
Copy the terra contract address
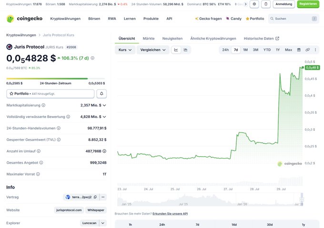click(x=95, y=197)
